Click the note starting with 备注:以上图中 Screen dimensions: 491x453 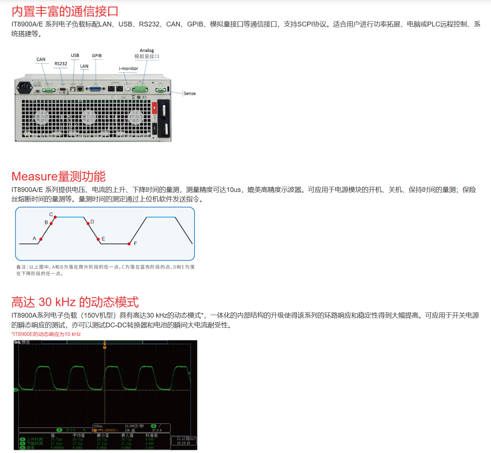105,270
